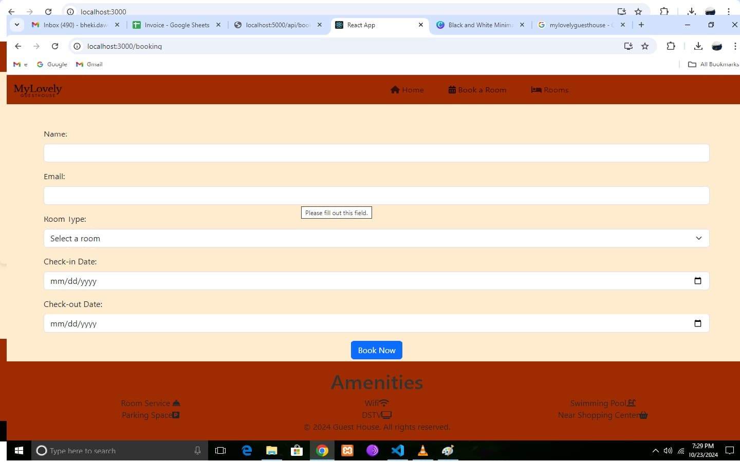This screenshot has height=462, width=740.
Task: Open the Check-in Date calendar picker
Action: pyautogui.click(x=697, y=281)
